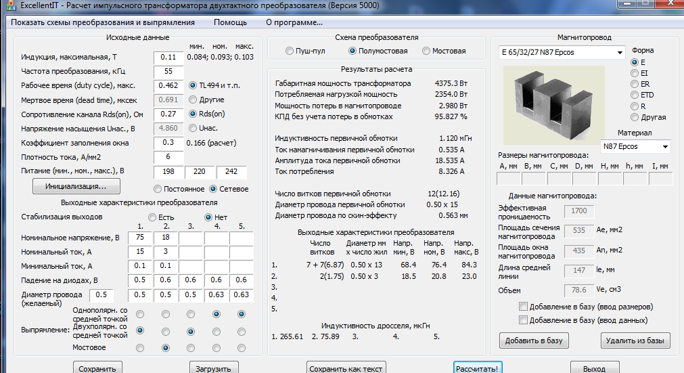Set output stabilization to Нет
684x373 pixels.
tap(208, 217)
